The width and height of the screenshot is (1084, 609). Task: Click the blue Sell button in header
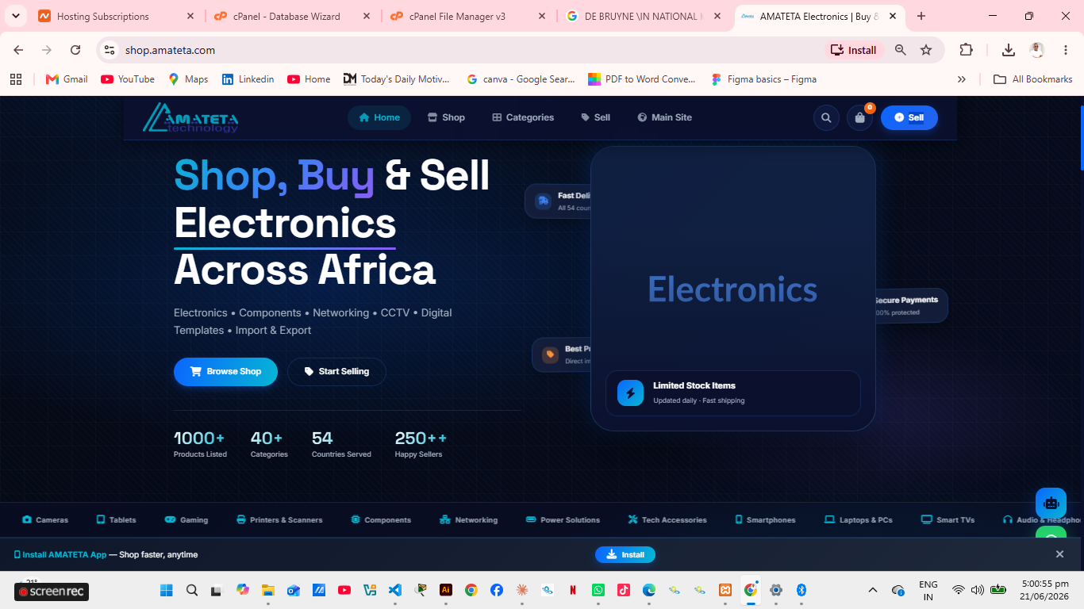click(x=909, y=117)
